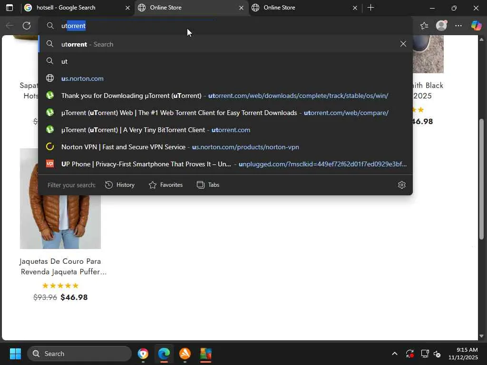Open the tab actions menu icon
This screenshot has width=487, height=365.
(x=10, y=8)
